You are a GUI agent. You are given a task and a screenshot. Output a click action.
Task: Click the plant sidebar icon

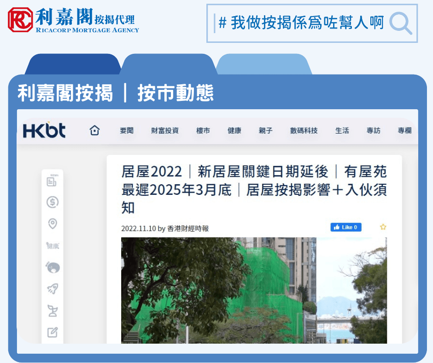click(x=52, y=310)
